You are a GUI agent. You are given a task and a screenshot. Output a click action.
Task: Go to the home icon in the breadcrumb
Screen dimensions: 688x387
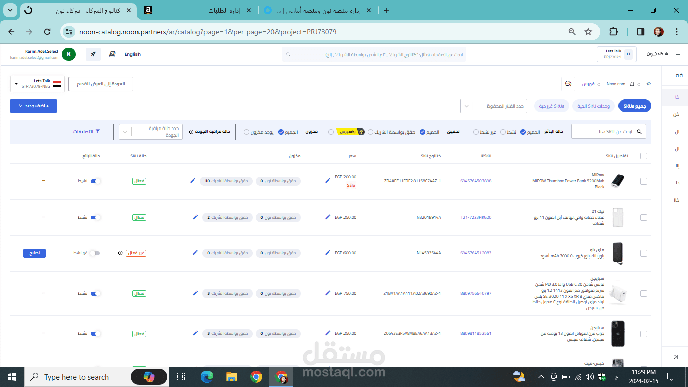[x=649, y=84]
